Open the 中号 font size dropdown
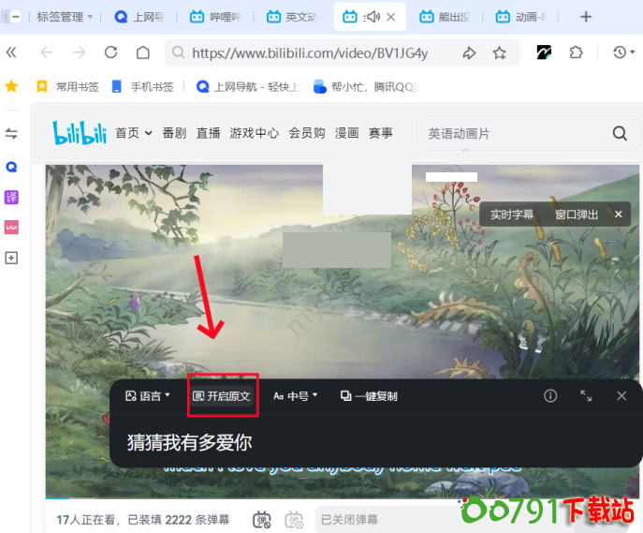The image size is (643, 533). tap(296, 396)
